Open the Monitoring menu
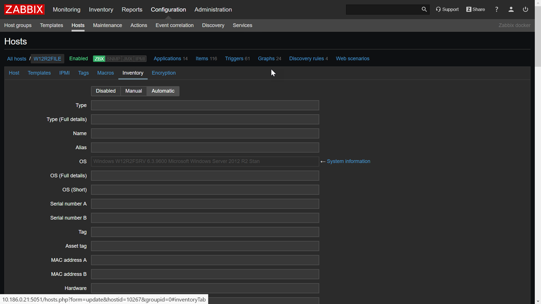The height and width of the screenshot is (304, 541). pos(66,9)
